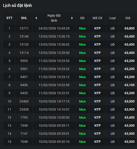
Task: Click the left arrow beside Ngày đặt lệnh
Action: pyautogui.click(x=36, y=18)
